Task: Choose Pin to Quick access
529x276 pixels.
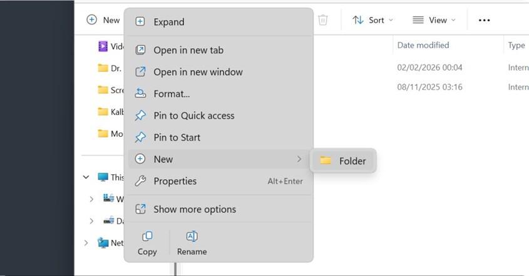Action: [x=218, y=116]
